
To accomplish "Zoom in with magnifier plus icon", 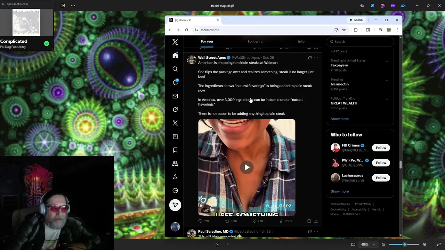I will coord(425,244).
